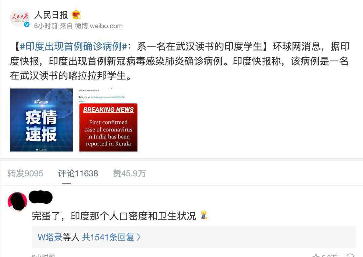Open the weibo.com source link
The height and width of the screenshot is (257, 363).
pyautogui.click(x=106, y=26)
